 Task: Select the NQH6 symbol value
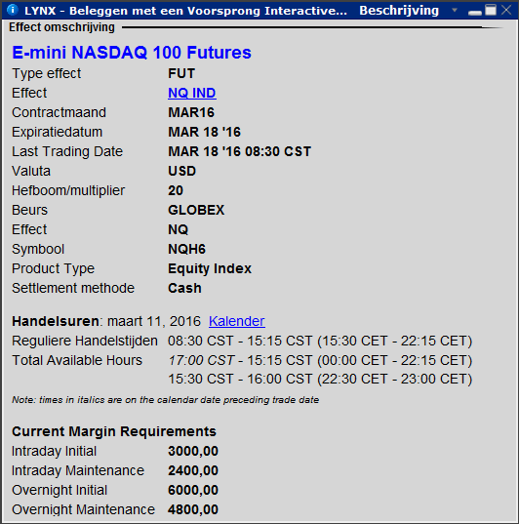coord(186,249)
